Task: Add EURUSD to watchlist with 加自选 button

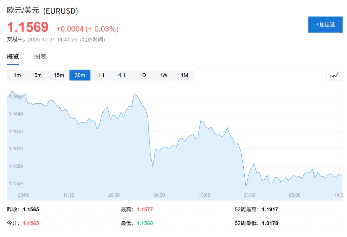Action: 325,24
